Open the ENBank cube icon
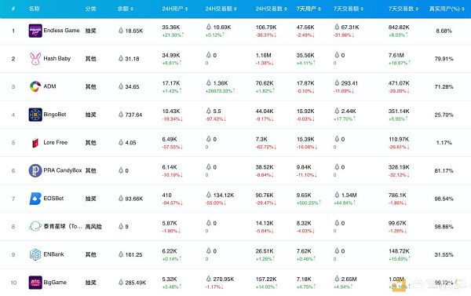Image resolution: width=471 pixels, height=296 pixels. point(35,254)
